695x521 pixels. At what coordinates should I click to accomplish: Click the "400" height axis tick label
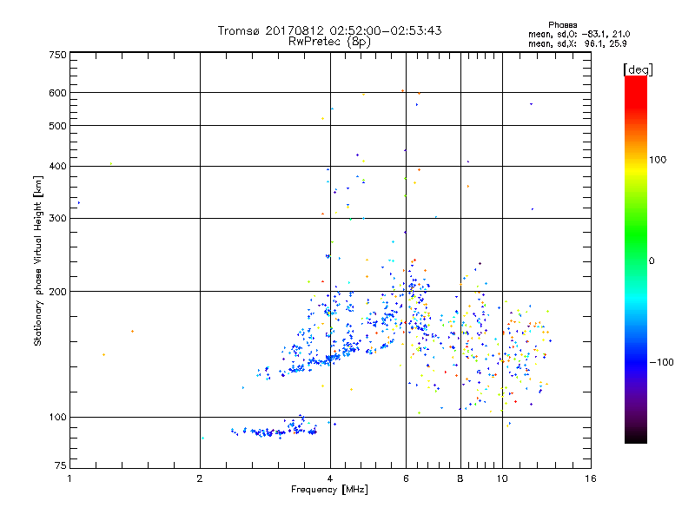point(58,166)
